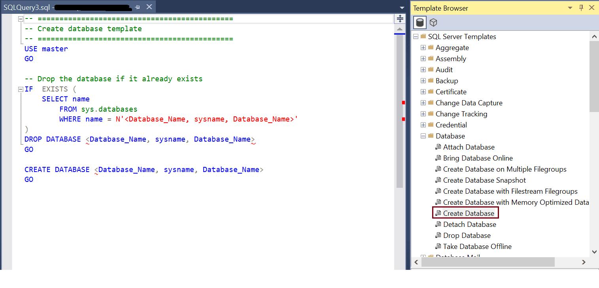Collapse the Database folder
The height and width of the screenshot is (288, 599).
pyautogui.click(x=423, y=136)
